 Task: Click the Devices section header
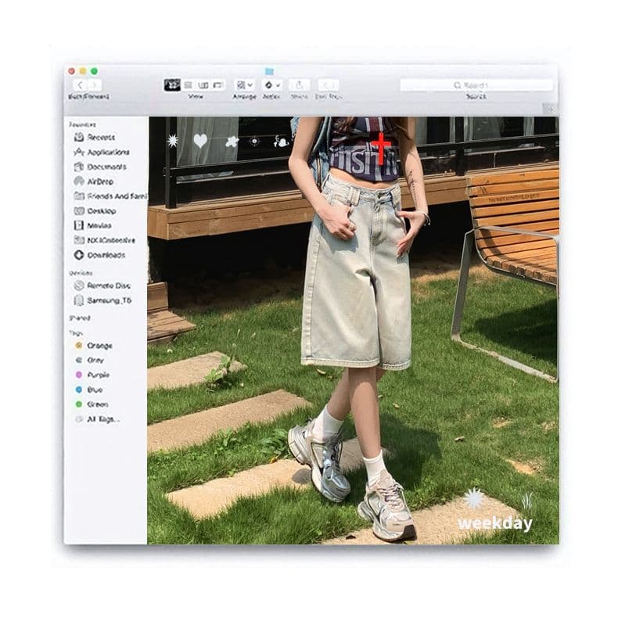(x=81, y=273)
